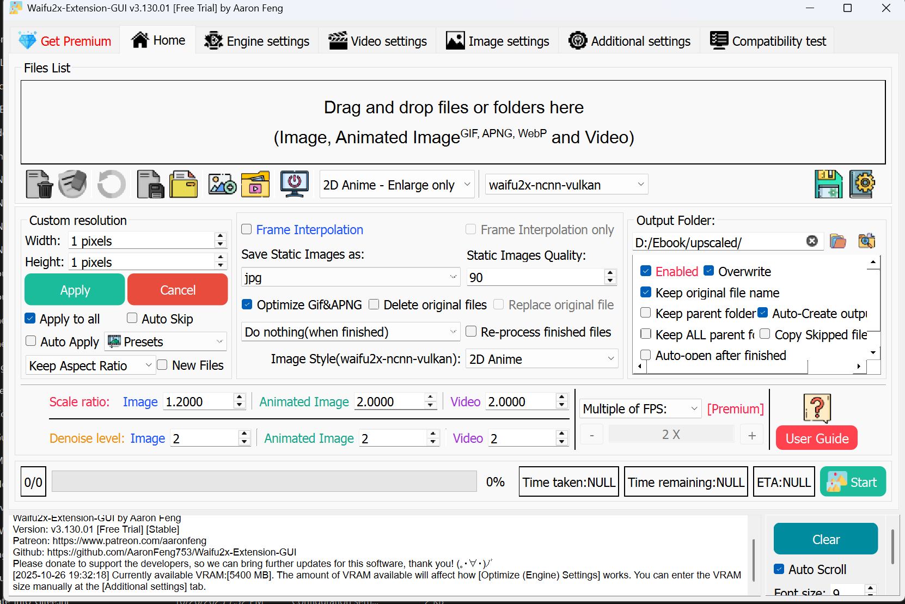905x604 pixels.
Task: Click the gear book icon in toolbar
Action: click(x=862, y=185)
